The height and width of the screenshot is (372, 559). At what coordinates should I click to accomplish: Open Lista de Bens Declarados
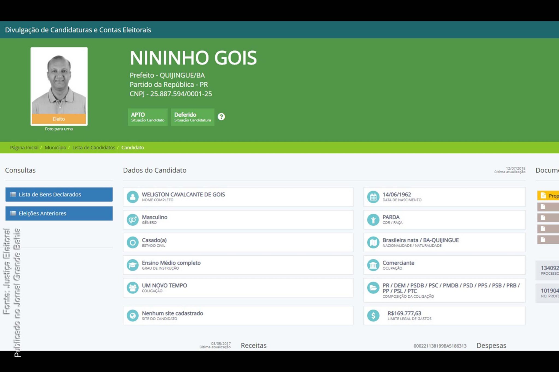tap(59, 194)
